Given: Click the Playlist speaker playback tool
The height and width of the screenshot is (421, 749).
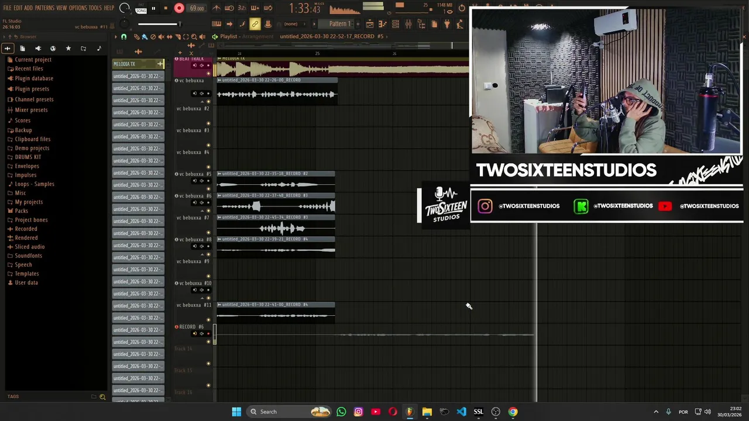Looking at the screenshot, I should coord(202,37).
